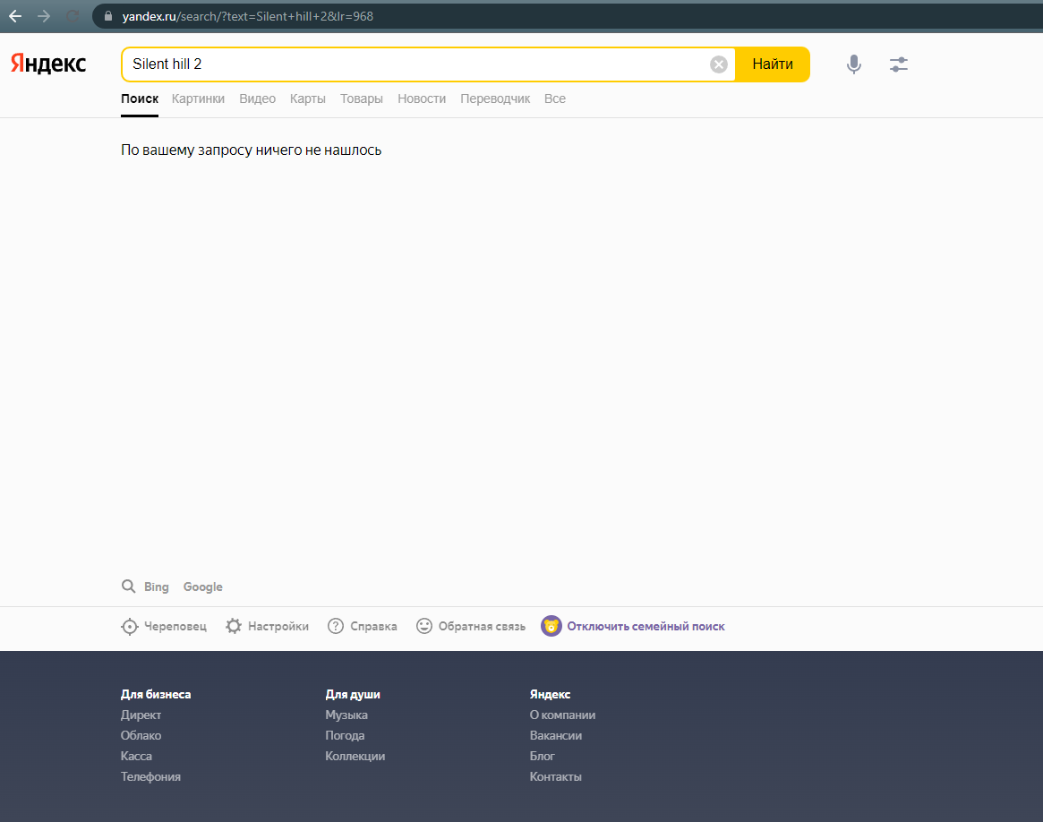Click the smiley icon by Обратная связь
Viewport: 1043px width, 822px height.
point(424,626)
